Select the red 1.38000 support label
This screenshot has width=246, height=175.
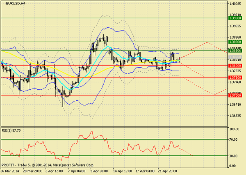(235, 66)
